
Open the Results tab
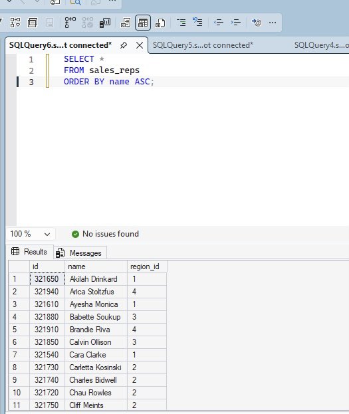[x=29, y=252]
